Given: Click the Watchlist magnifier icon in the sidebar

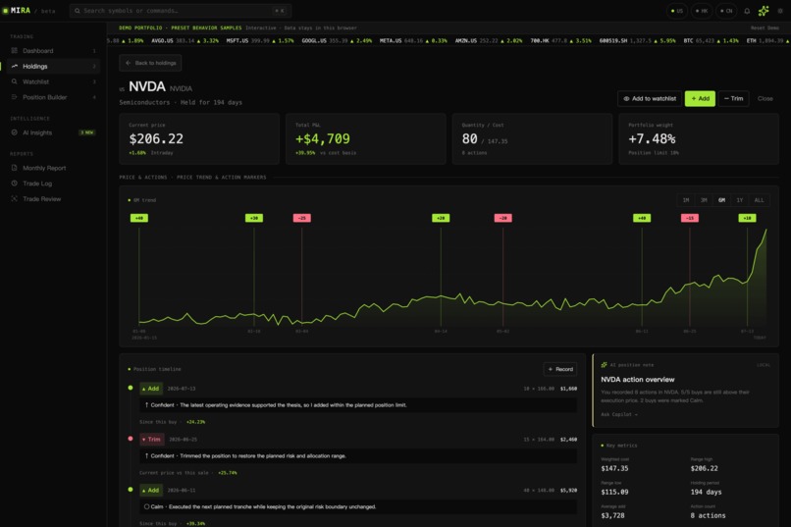Looking at the screenshot, I should pyautogui.click(x=14, y=81).
